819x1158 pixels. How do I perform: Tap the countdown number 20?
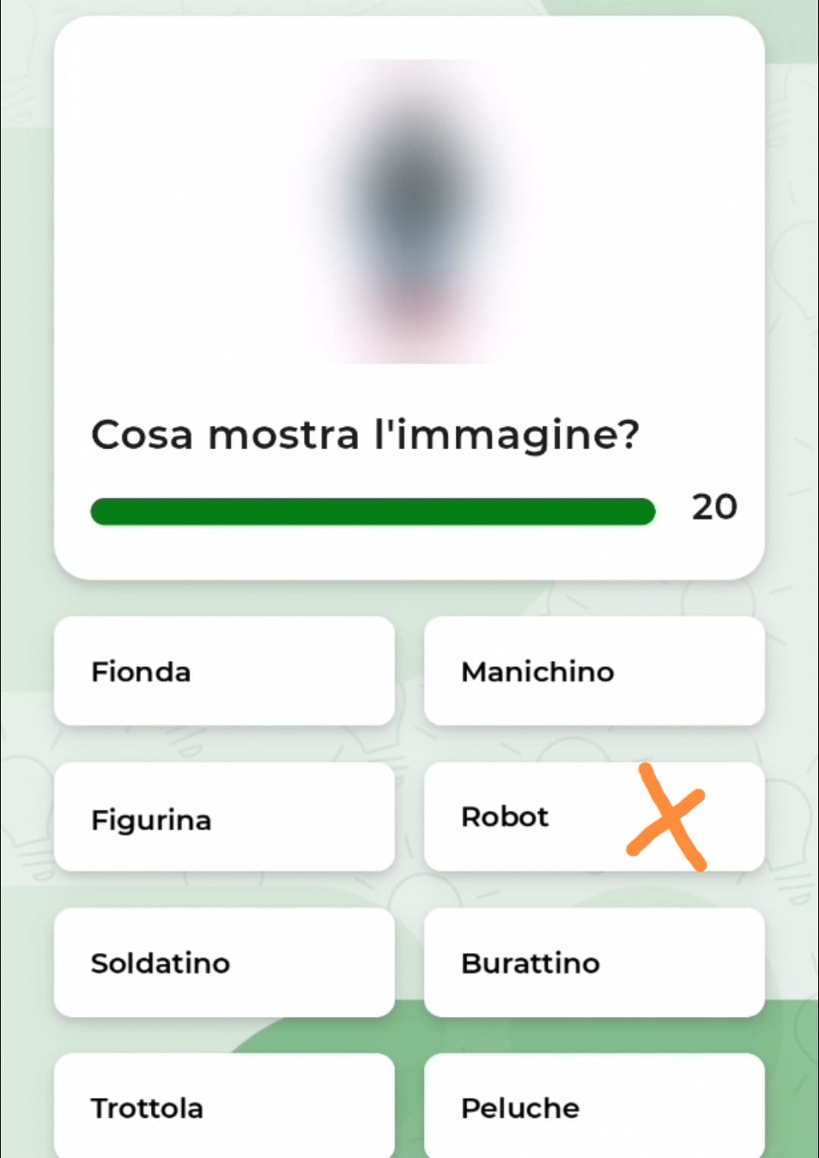714,507
